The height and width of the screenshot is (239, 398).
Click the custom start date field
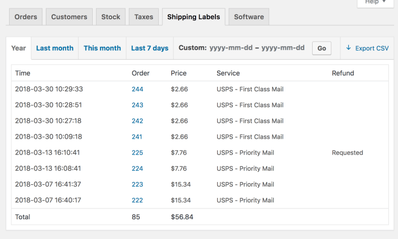point(231,48)
